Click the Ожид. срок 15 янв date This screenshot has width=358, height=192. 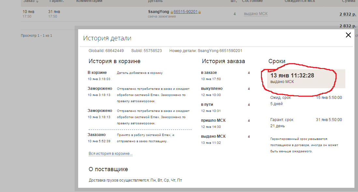click(329, 98)
